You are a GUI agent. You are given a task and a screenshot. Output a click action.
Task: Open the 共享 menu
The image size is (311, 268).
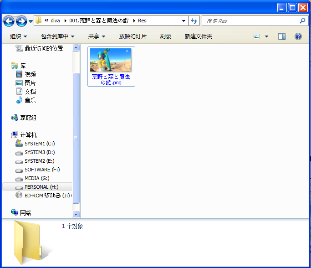(x=97, y=36)
